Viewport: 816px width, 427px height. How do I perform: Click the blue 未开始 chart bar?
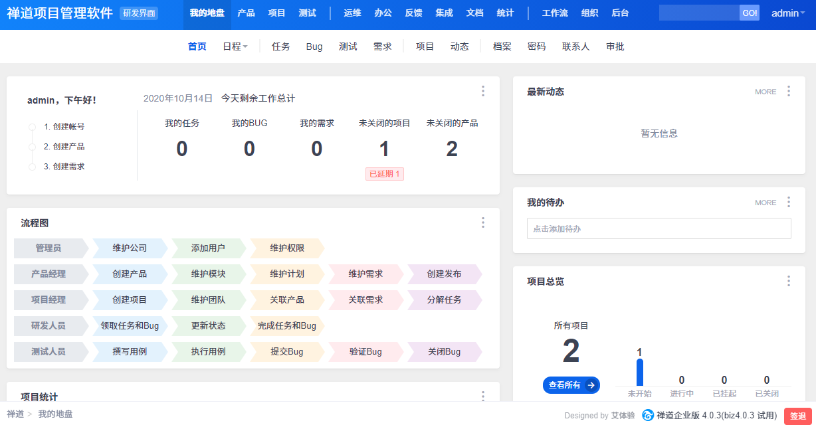point(640,373)
